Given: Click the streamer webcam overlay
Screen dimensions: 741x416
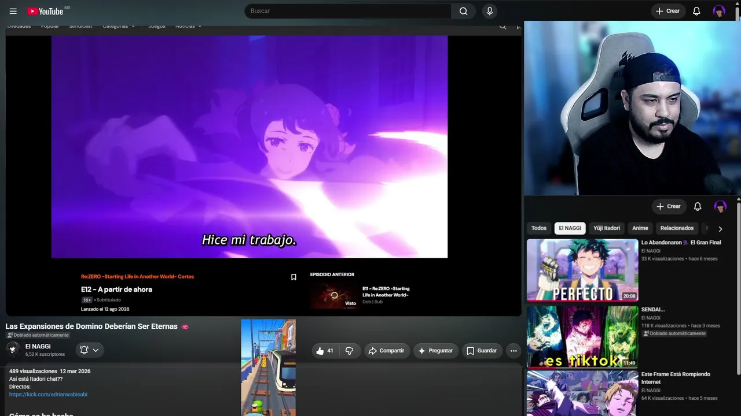Looking at the screenshot, I should click(632, 109).
